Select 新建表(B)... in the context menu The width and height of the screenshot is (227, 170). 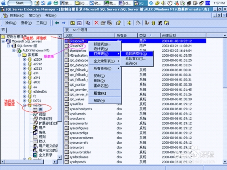click(x=105, y=44)
